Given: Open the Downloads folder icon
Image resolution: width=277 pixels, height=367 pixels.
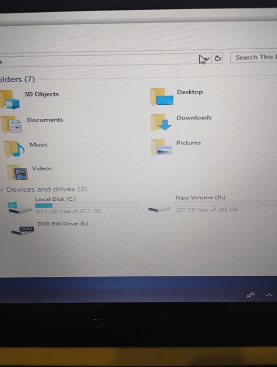Looking at the screenshot, I should 161,122.
